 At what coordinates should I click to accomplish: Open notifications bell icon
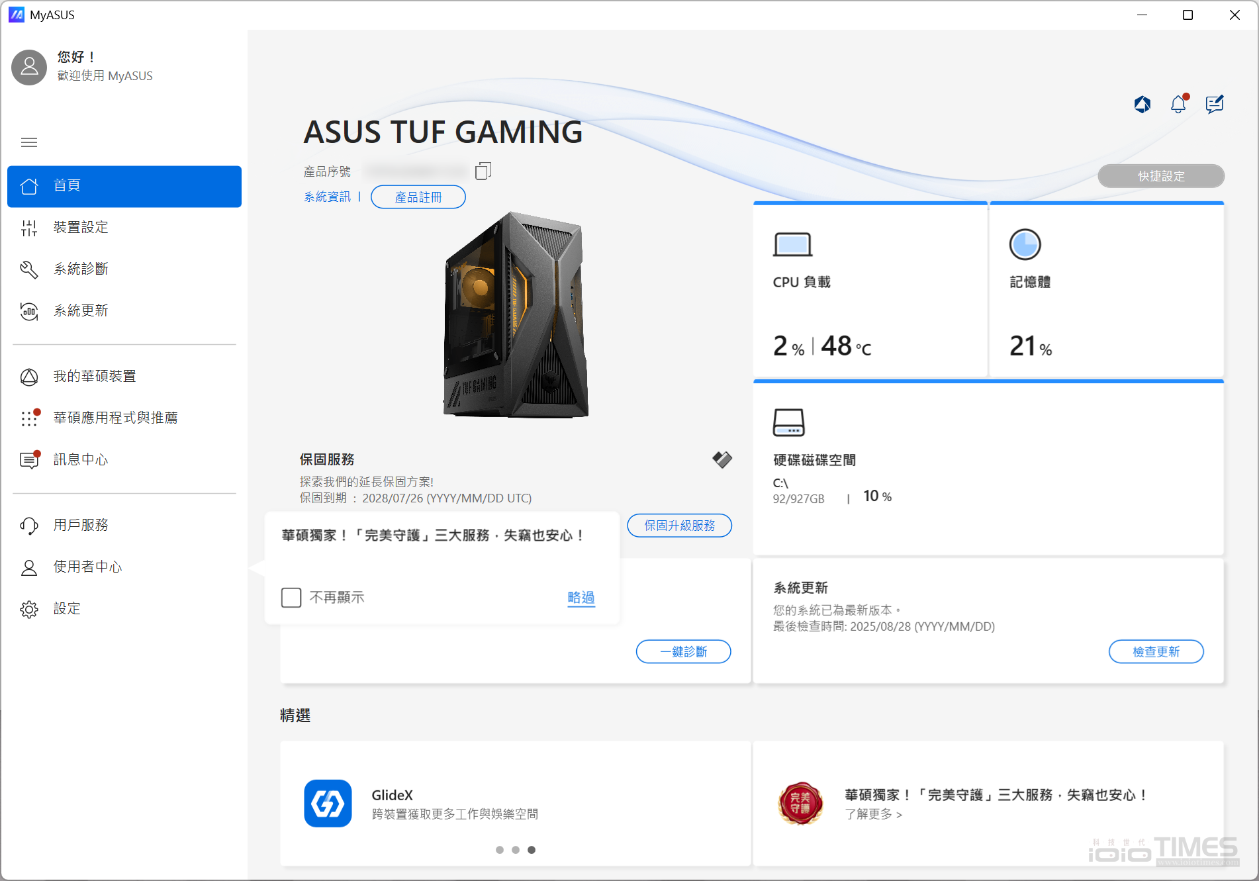point(1178,105)
